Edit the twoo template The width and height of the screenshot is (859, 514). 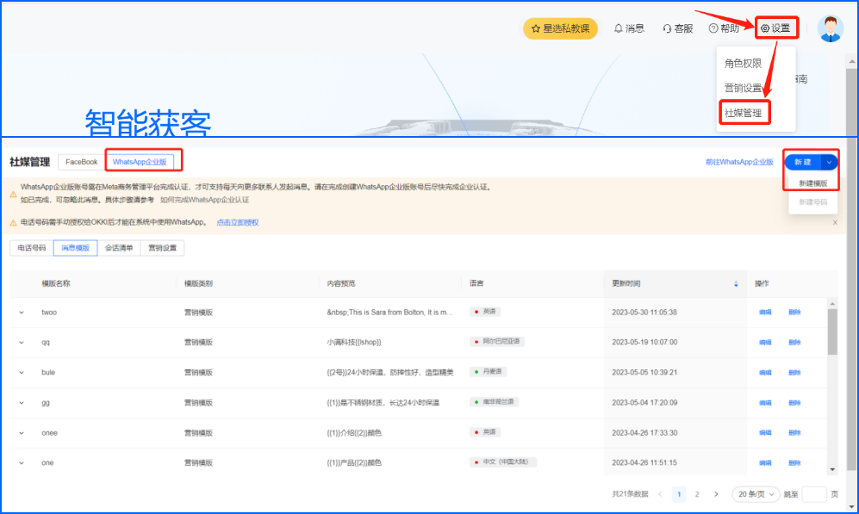tap(765, 313)
